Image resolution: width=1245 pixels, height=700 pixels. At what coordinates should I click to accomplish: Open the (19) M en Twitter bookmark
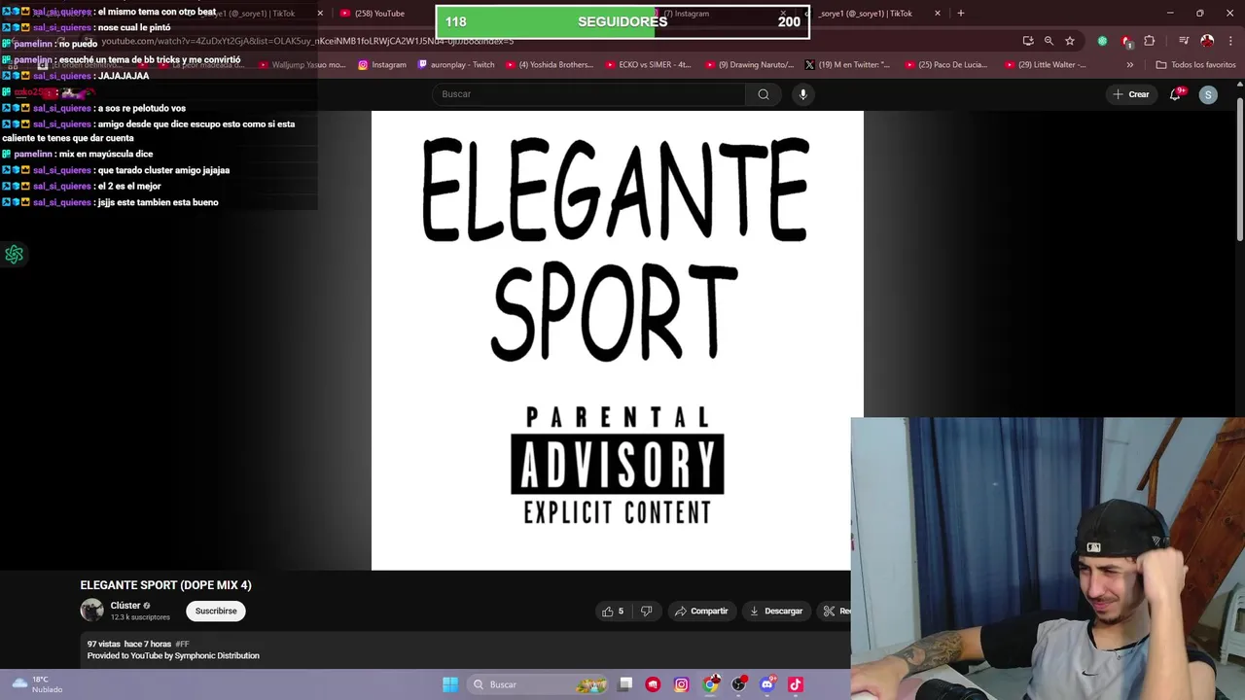pos(847,65)
